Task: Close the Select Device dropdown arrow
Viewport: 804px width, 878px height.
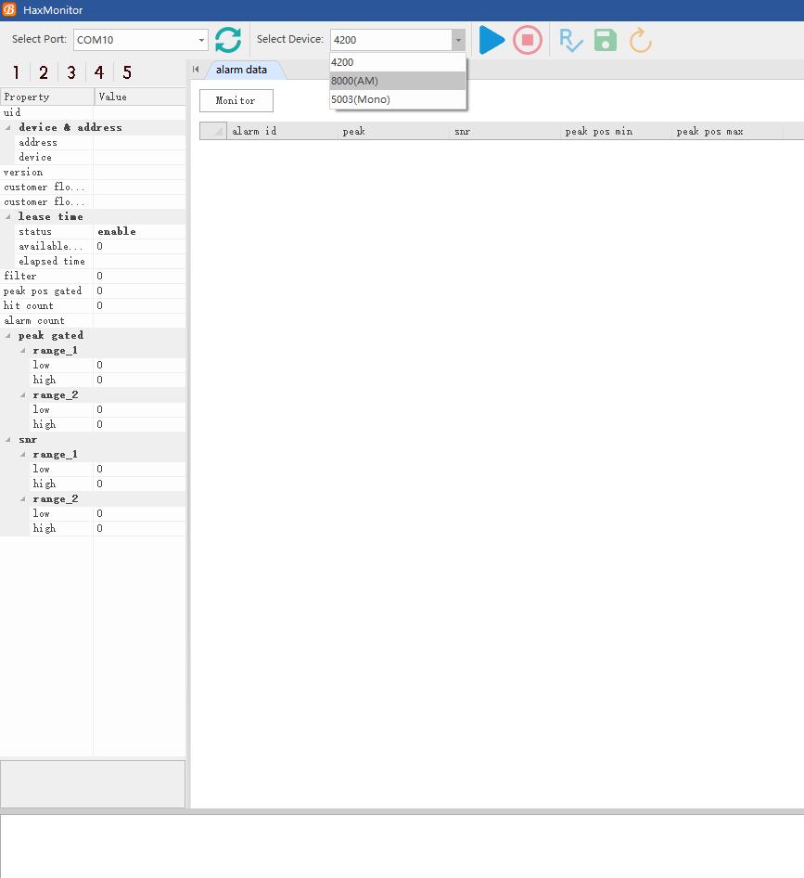Action: pos(458,40)
